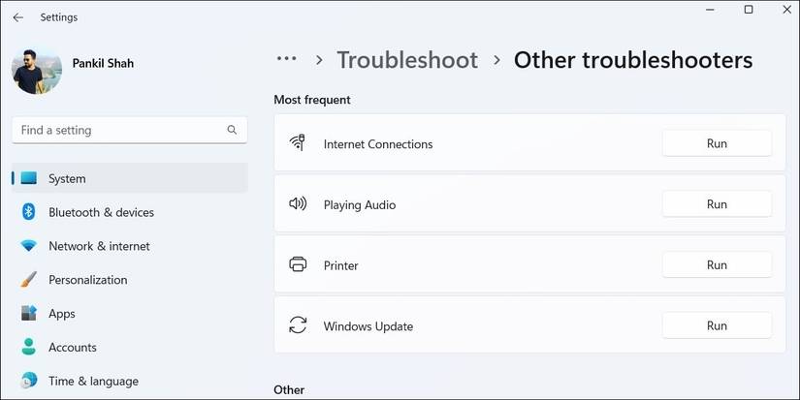Click the Time & language globe icon
This screenshot has width=800, height=400.
(29, 381)
